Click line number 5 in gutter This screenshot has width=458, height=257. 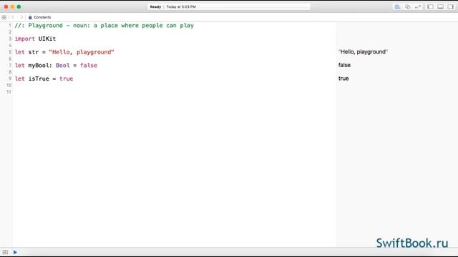pos(10,52)
